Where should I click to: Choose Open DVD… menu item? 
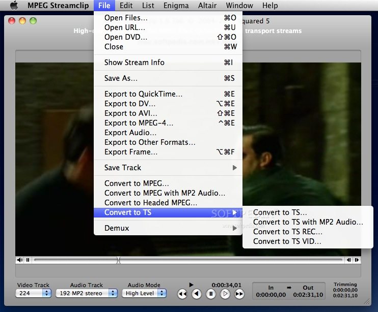point(168,37)
